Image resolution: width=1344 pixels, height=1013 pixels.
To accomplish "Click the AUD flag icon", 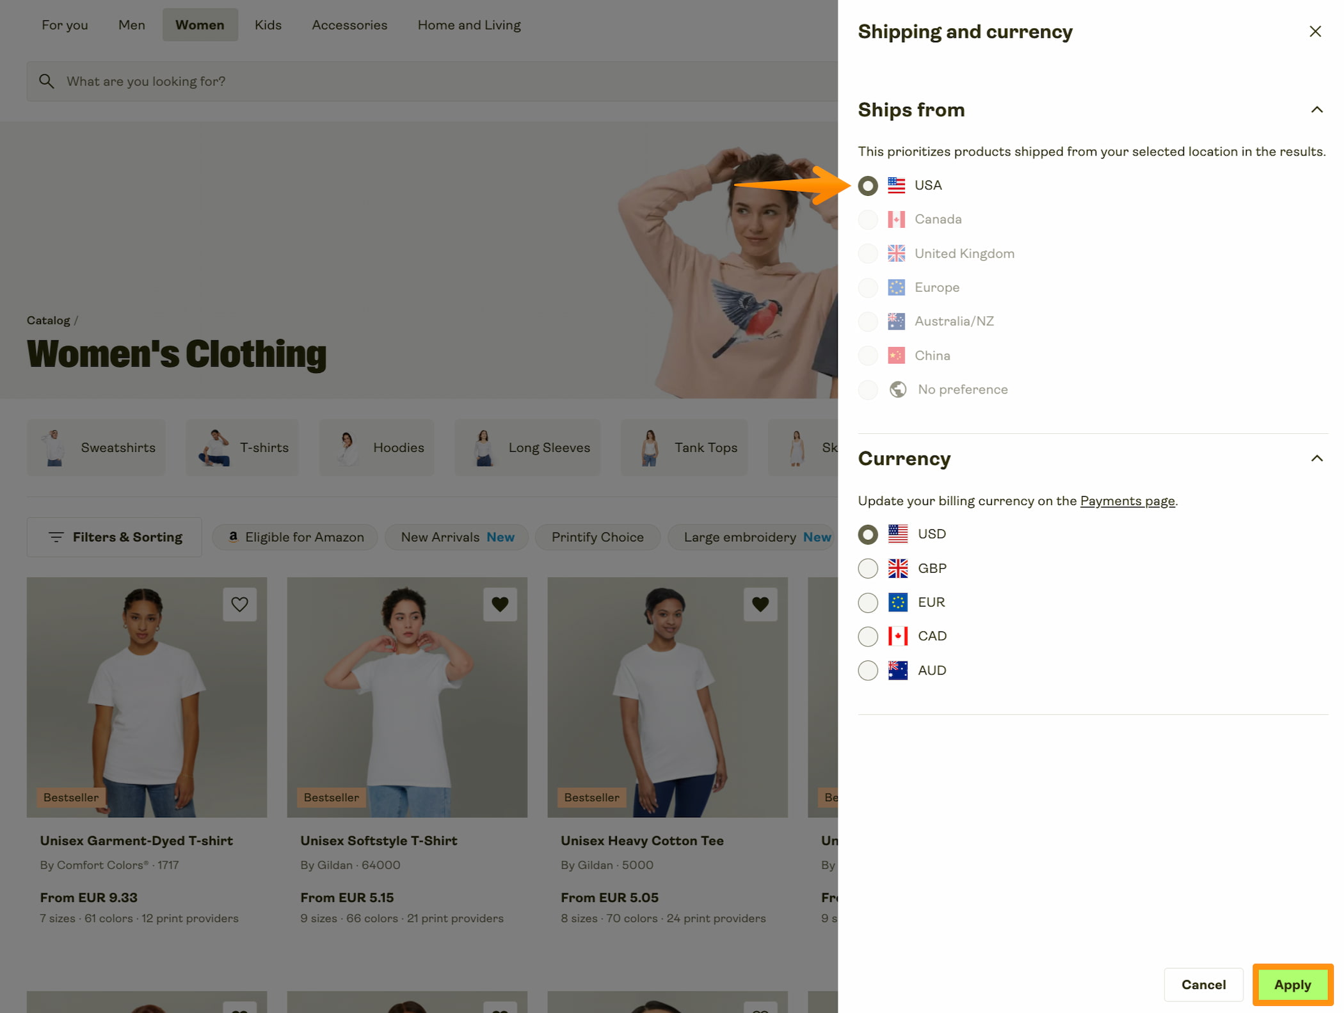I will click(897, 670).
